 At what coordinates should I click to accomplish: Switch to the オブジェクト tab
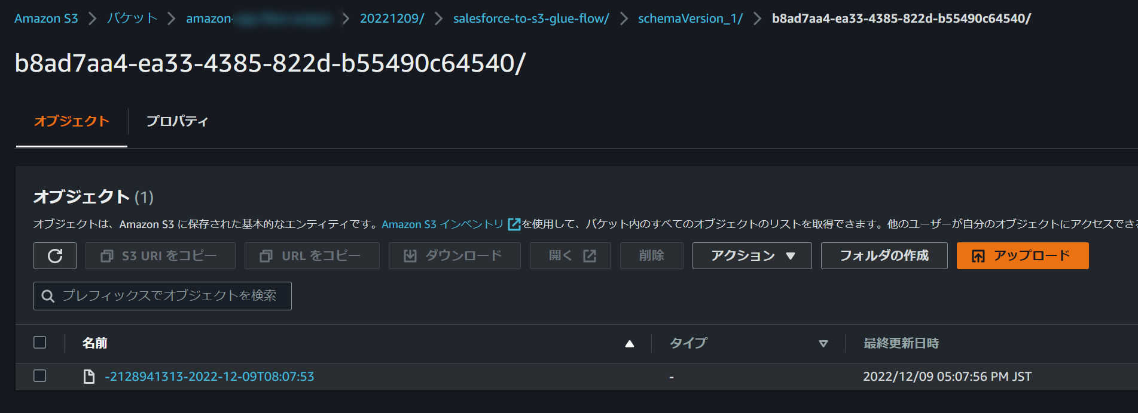click(72, 121)
